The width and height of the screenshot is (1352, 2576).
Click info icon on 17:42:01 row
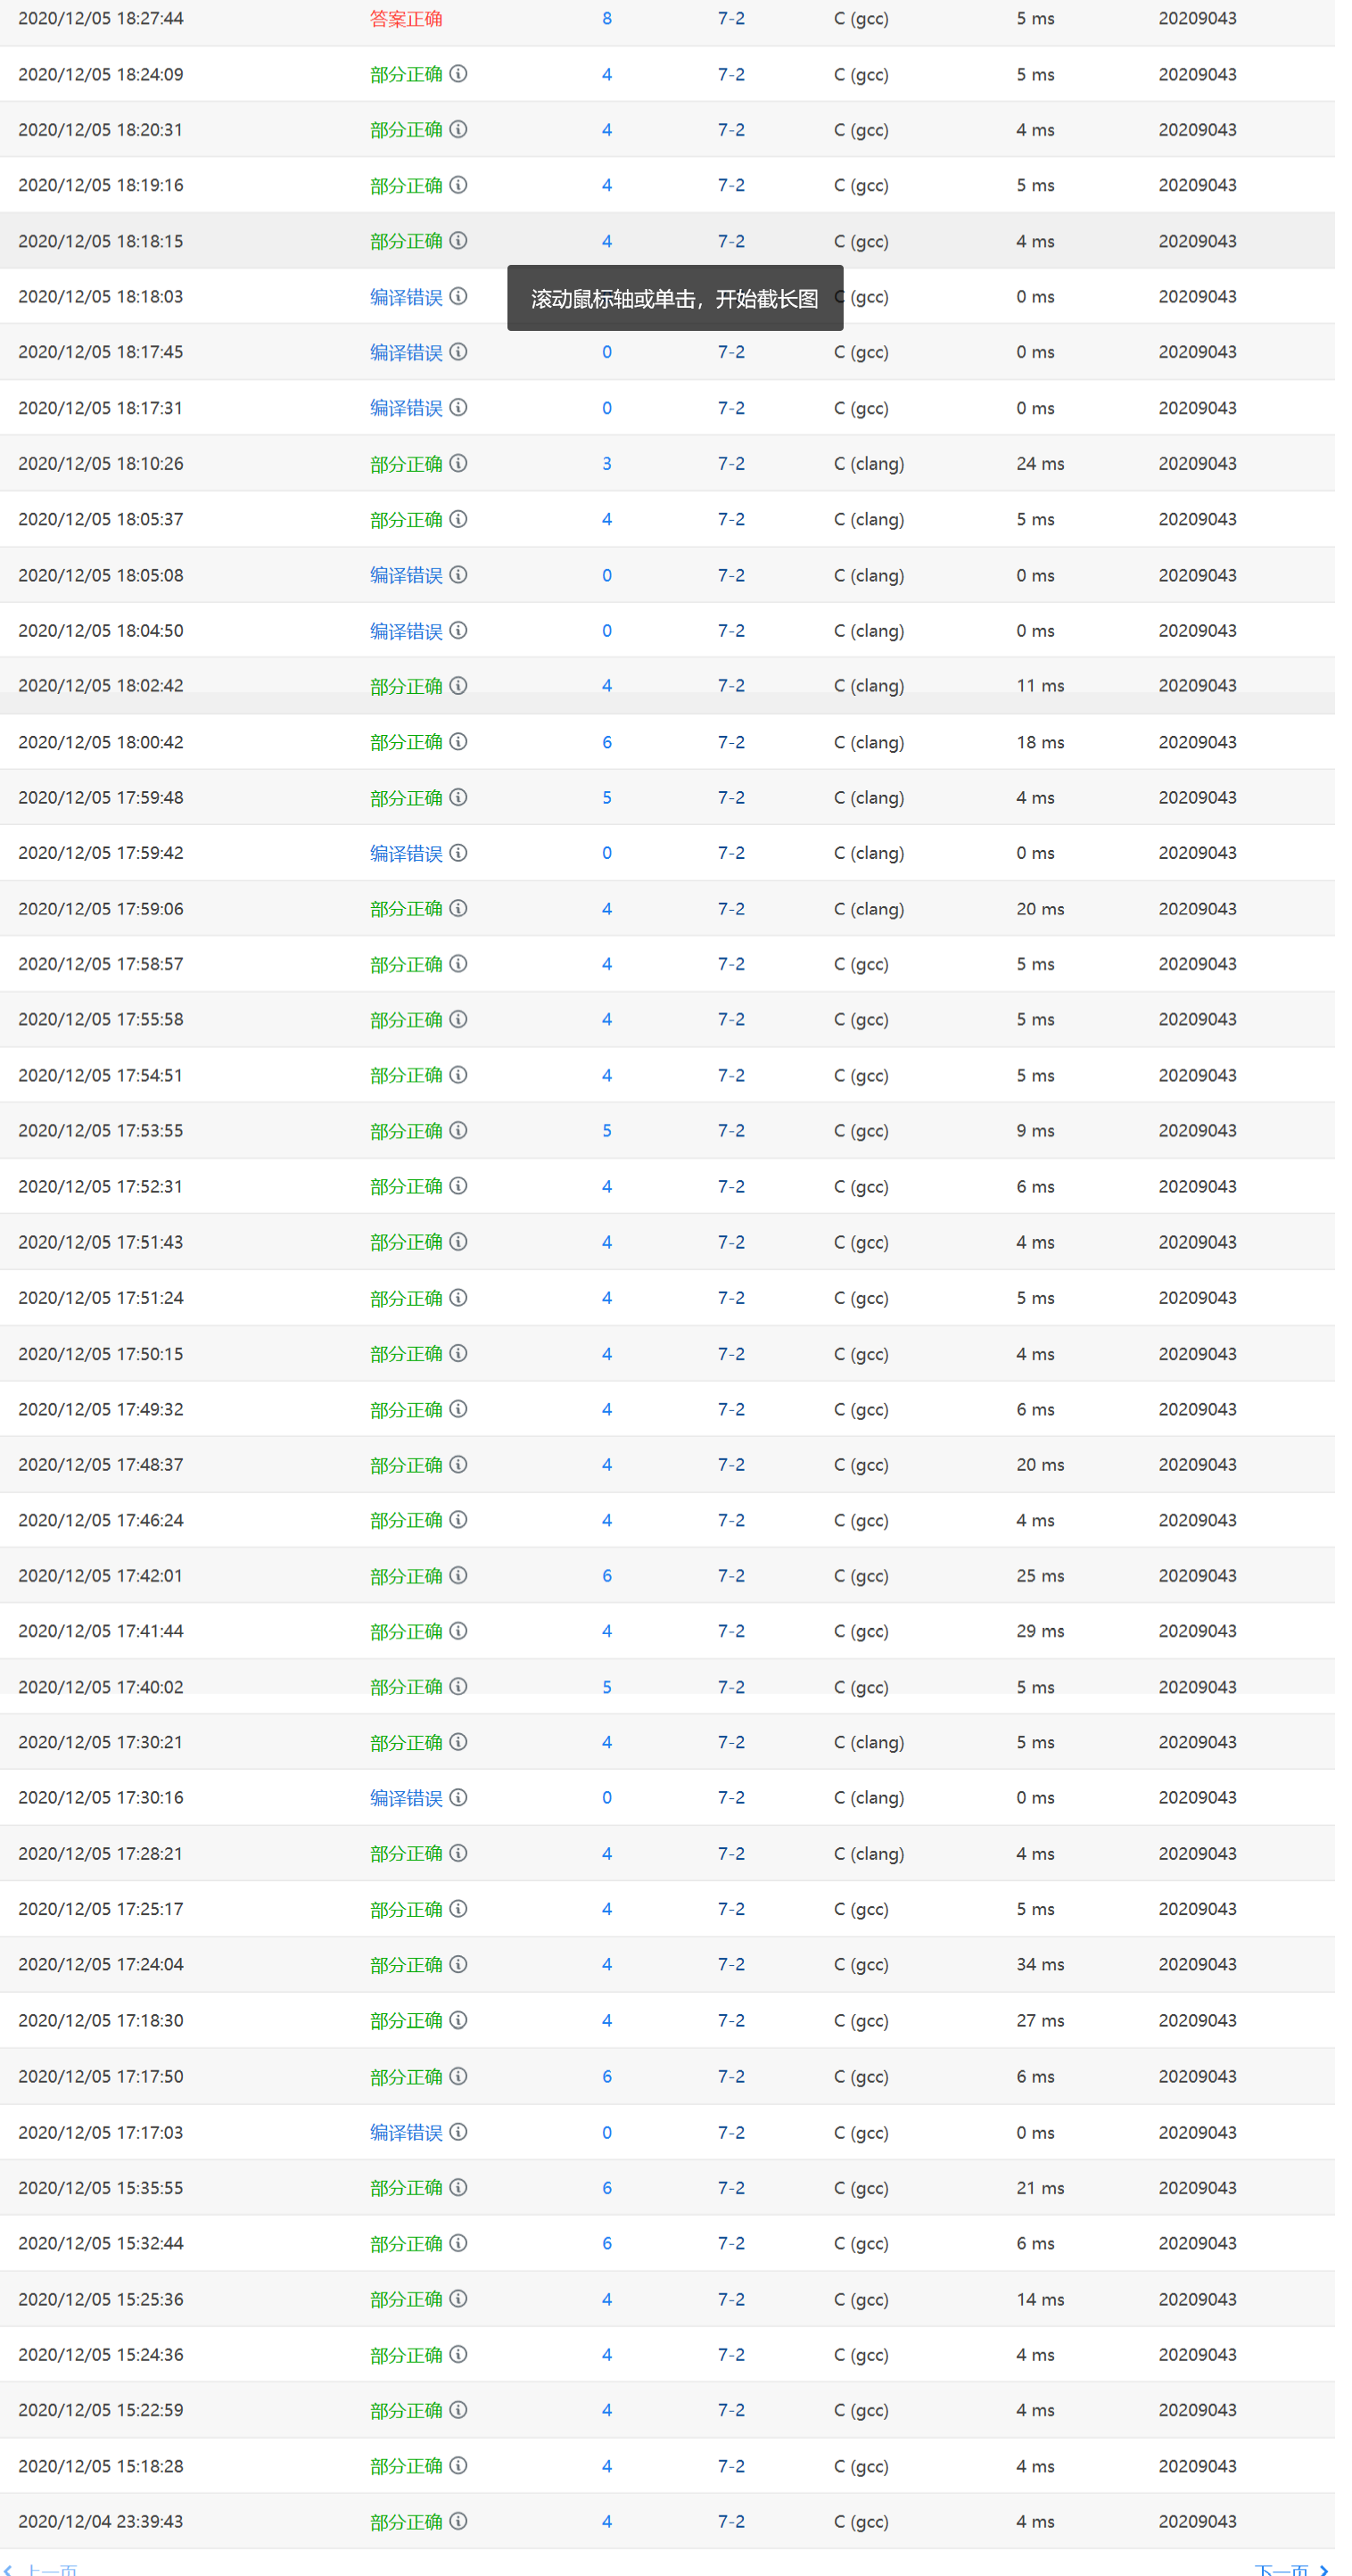(458, 1575)
